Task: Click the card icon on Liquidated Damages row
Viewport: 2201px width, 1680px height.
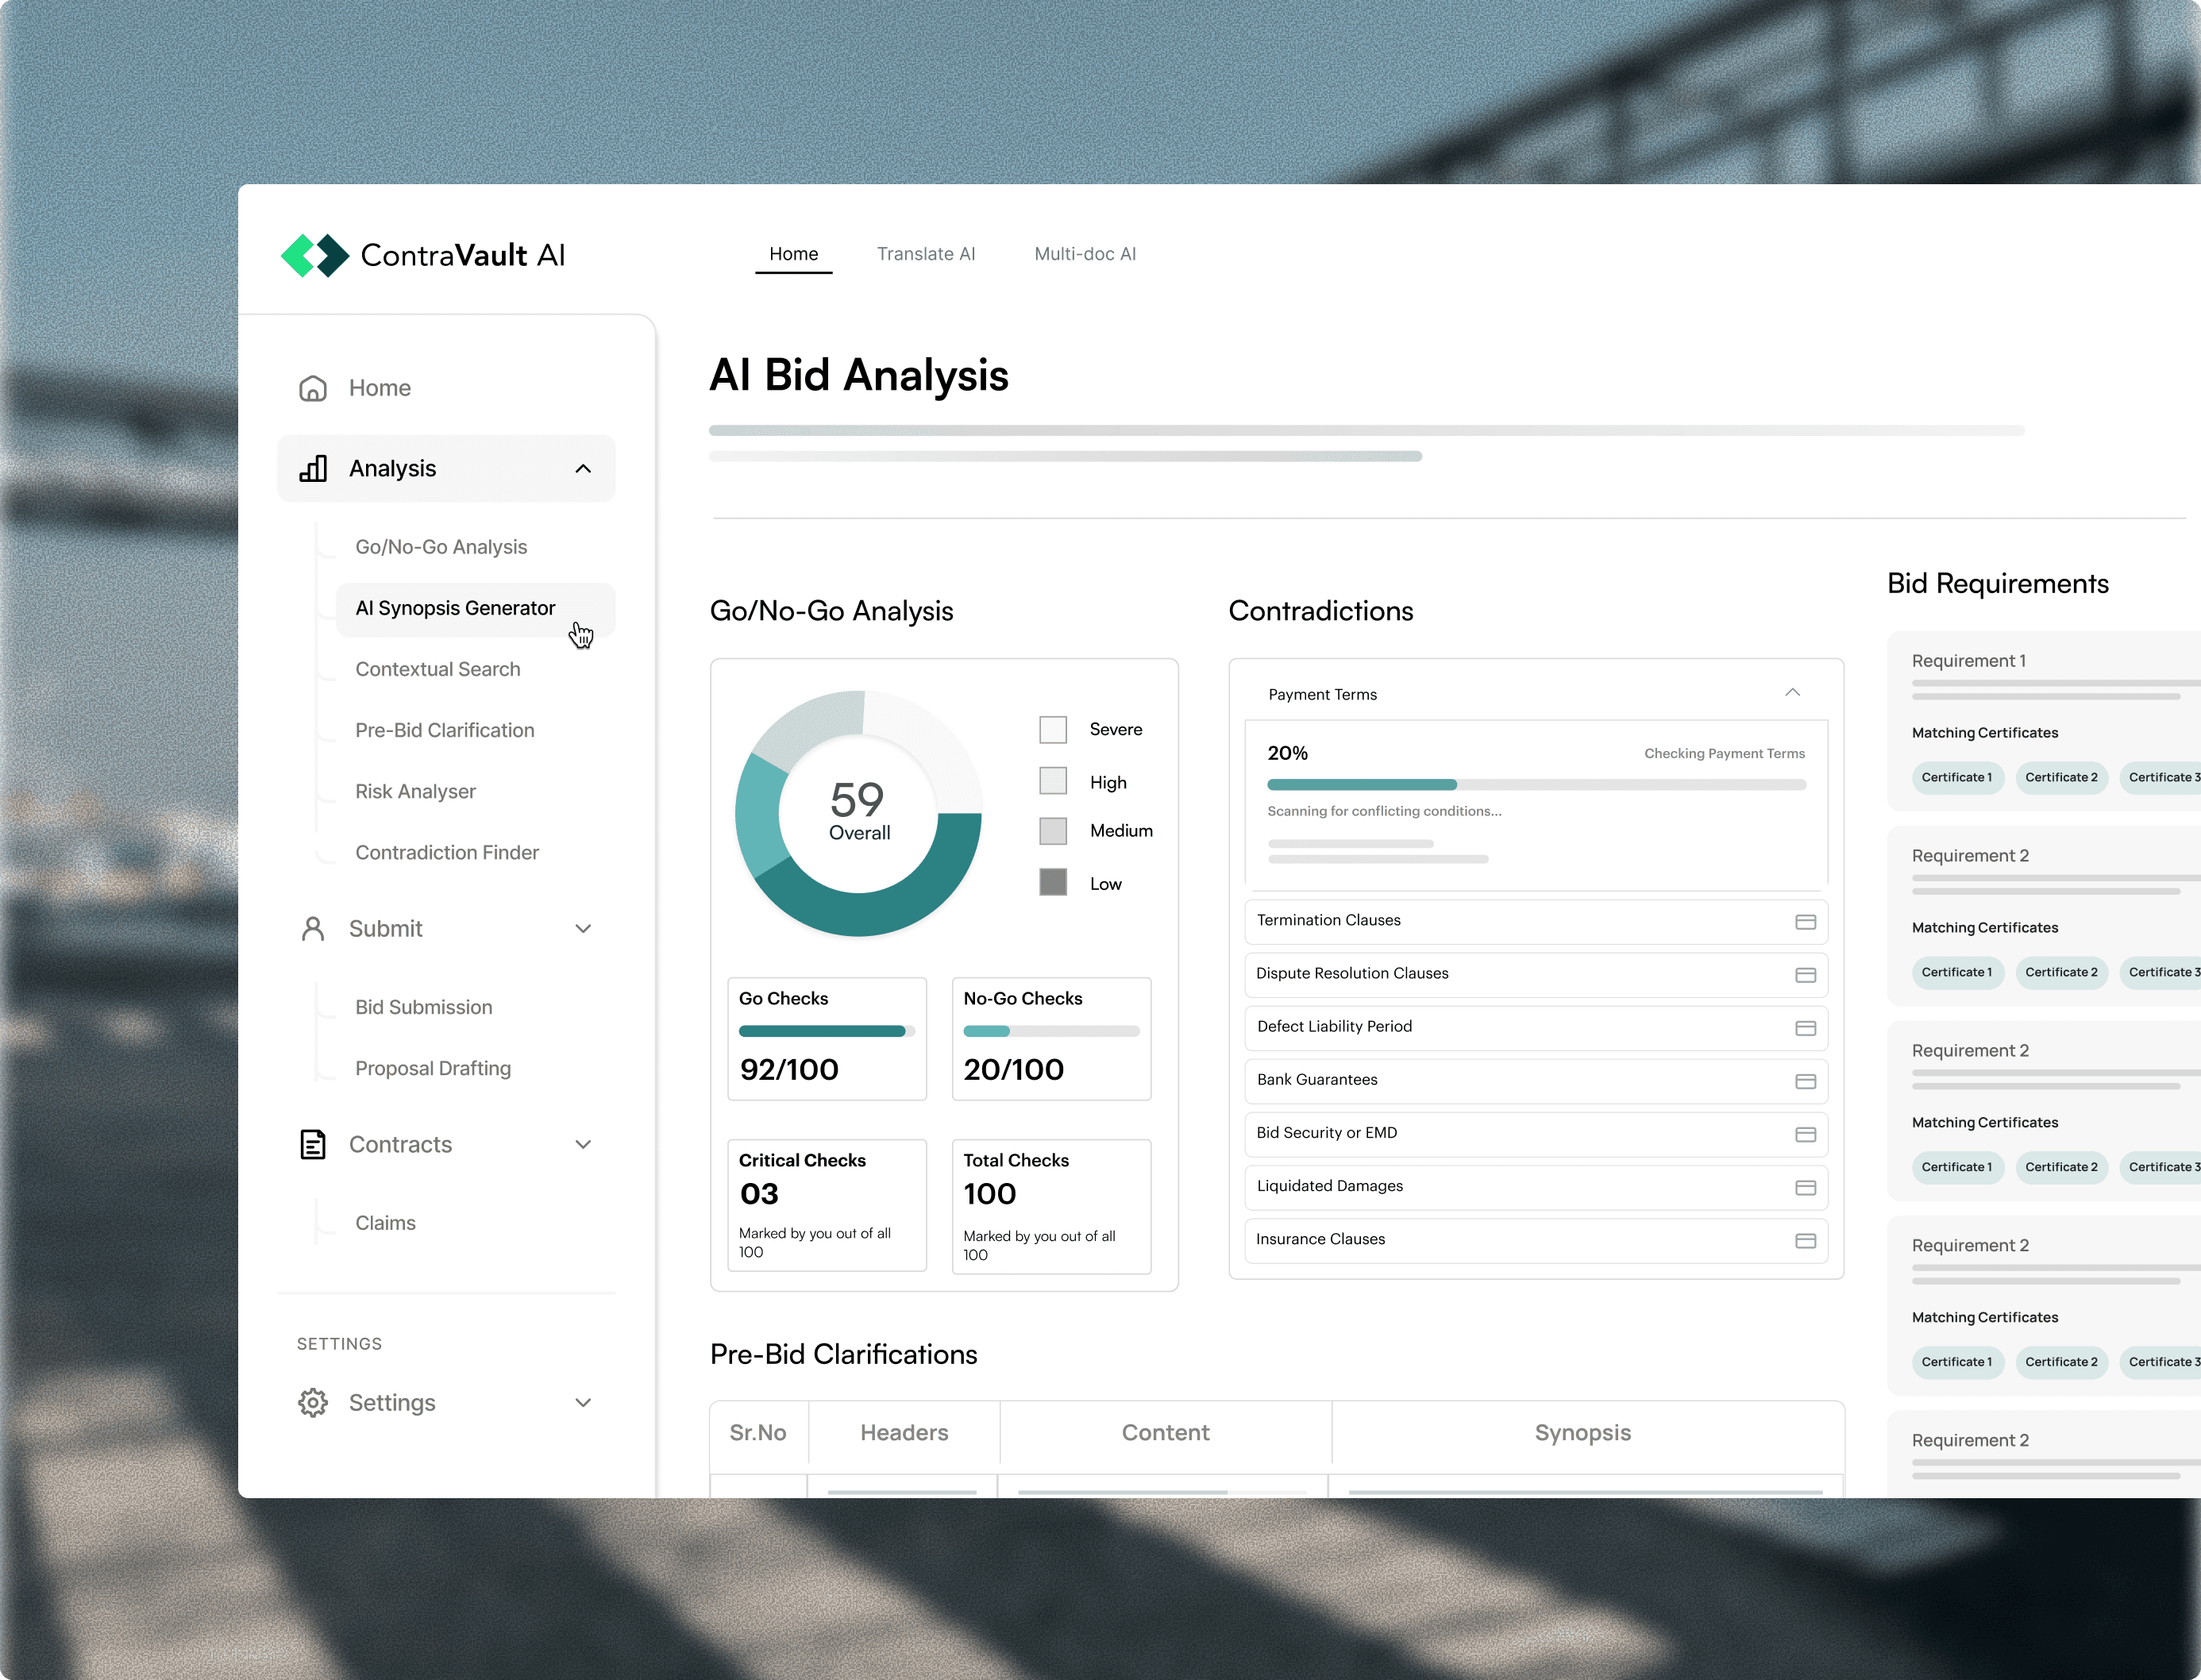Action: click(x=1805, y=1187)
